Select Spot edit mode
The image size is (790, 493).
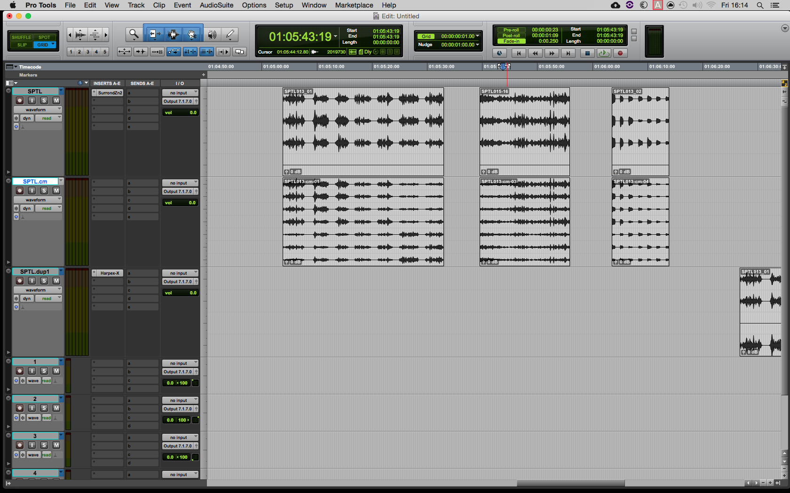coord(44,37)
